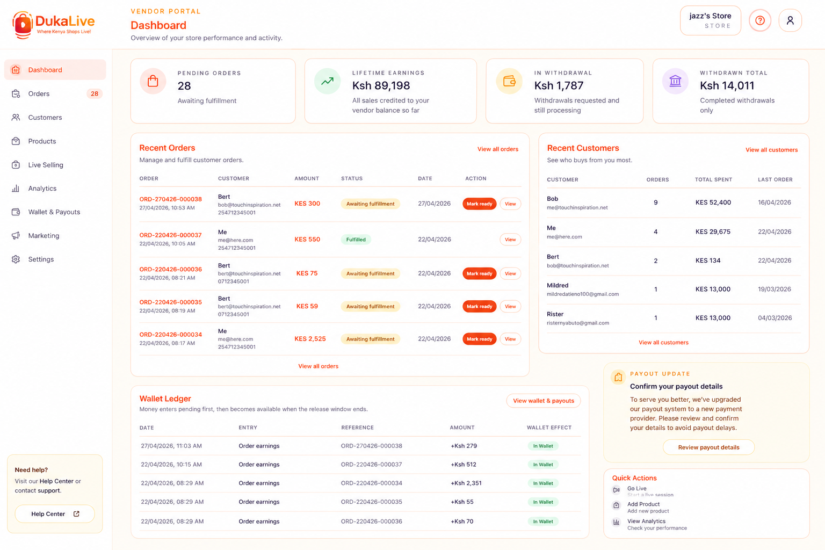The image size is (825, 550).
Task: Click View all customers link at top
Action: (x=771, y=150)
